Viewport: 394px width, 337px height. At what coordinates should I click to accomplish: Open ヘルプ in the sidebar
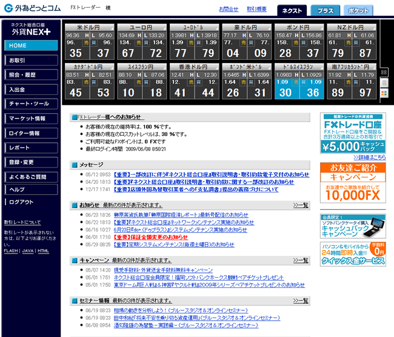point(31,189)
